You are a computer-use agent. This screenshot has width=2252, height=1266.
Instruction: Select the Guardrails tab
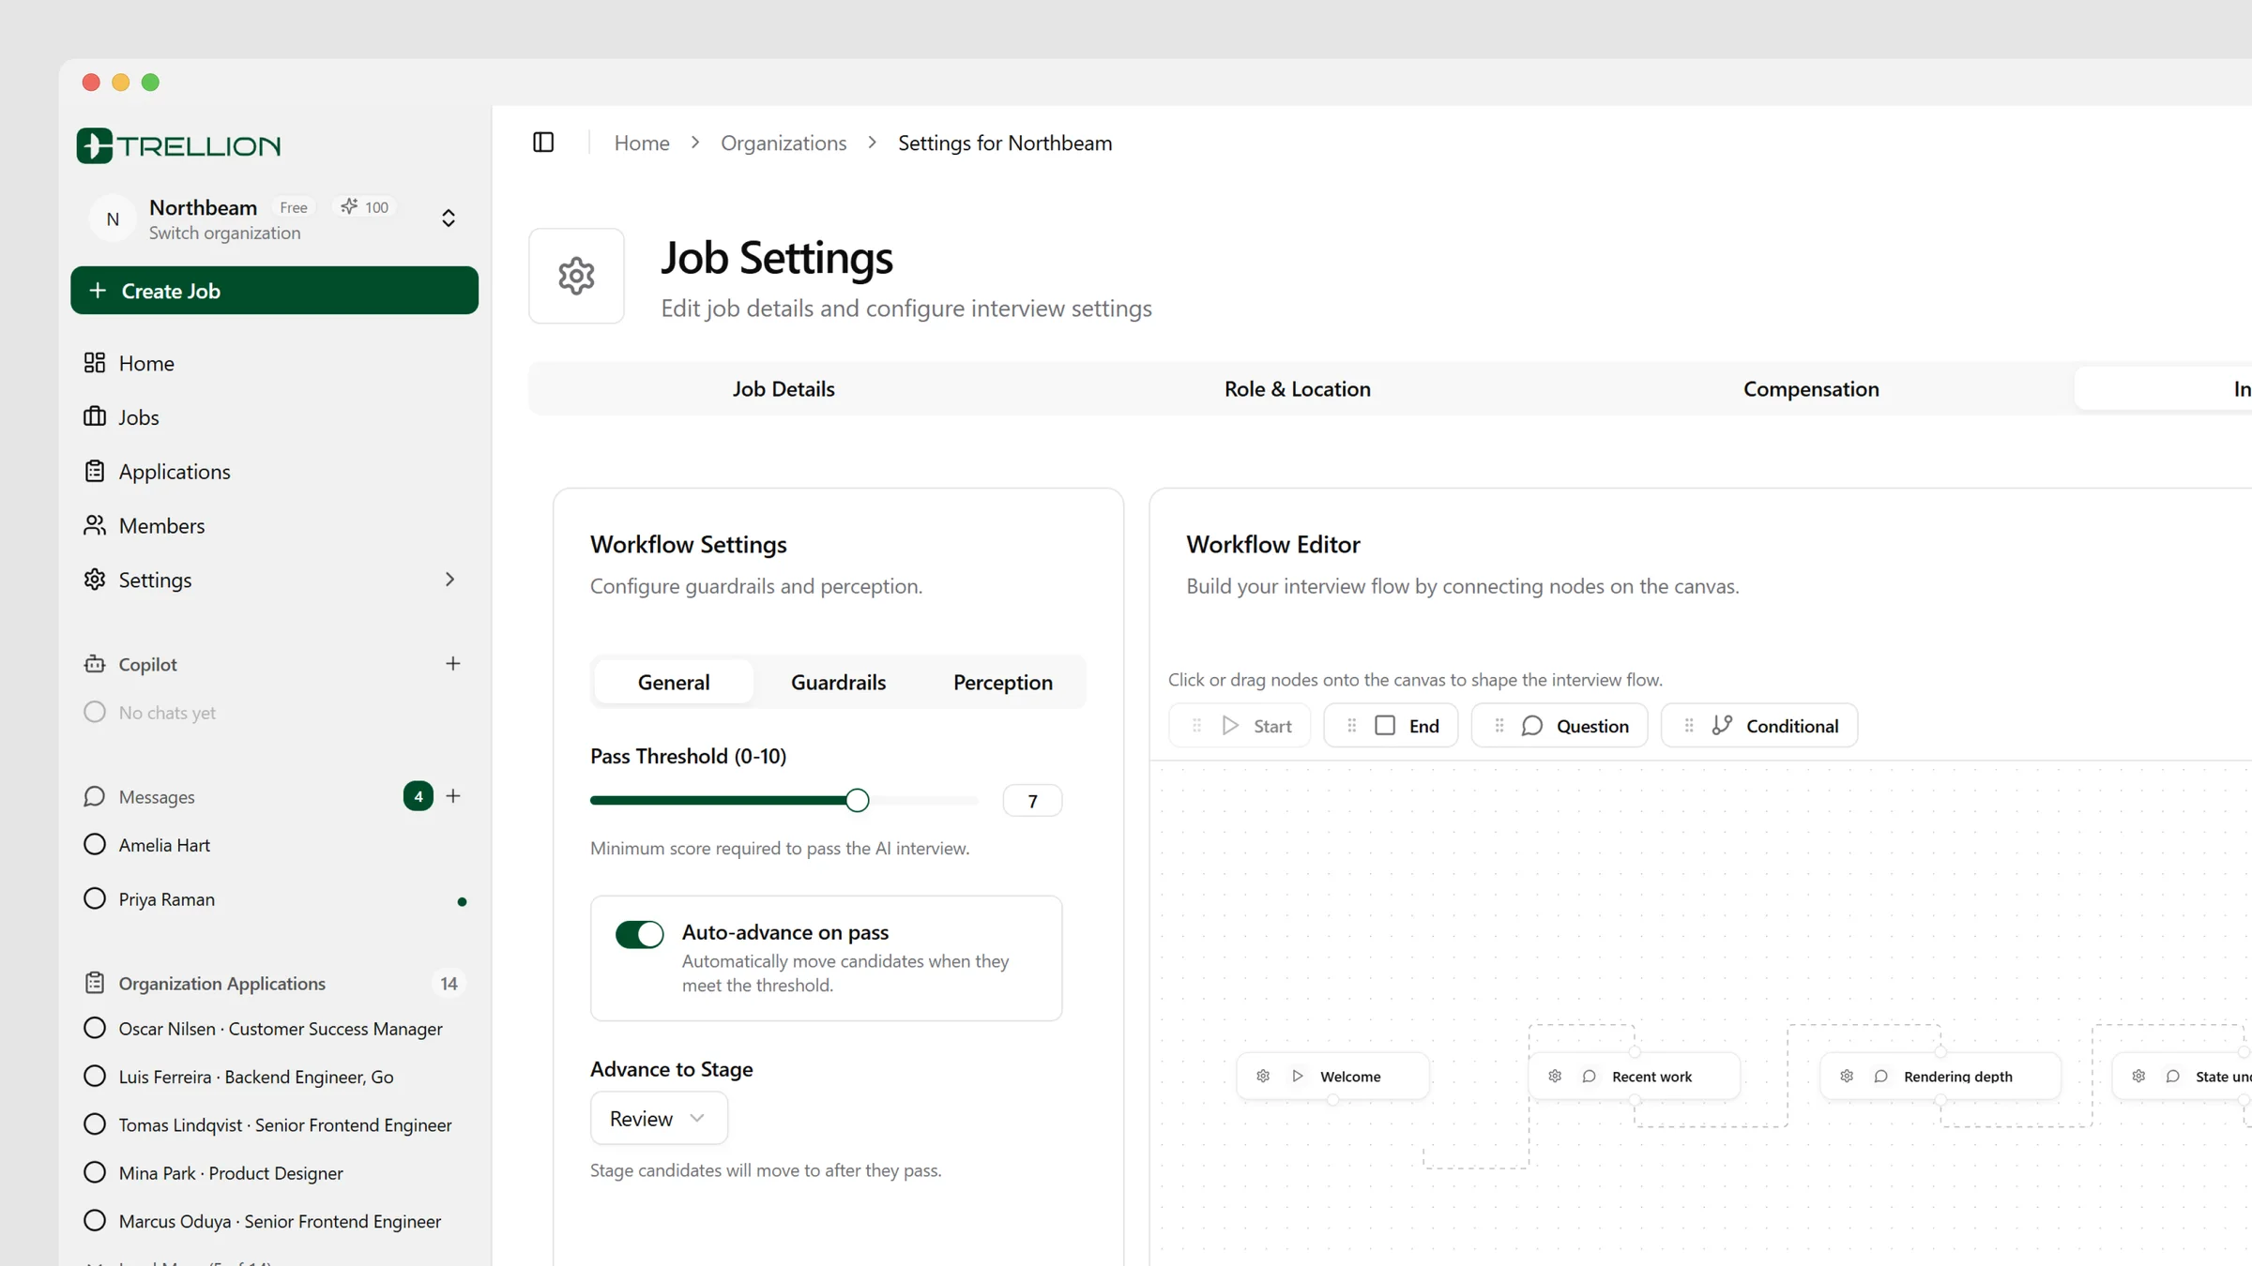(838, 683)
